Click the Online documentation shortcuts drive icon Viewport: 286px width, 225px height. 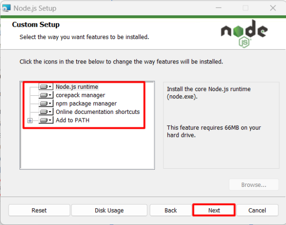[x=46, y=112]
